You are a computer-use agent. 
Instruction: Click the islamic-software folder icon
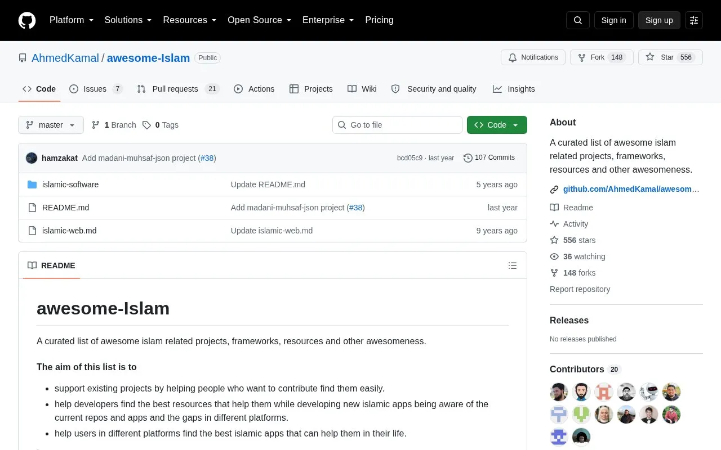pyautogui.click(x=32, y=184)
